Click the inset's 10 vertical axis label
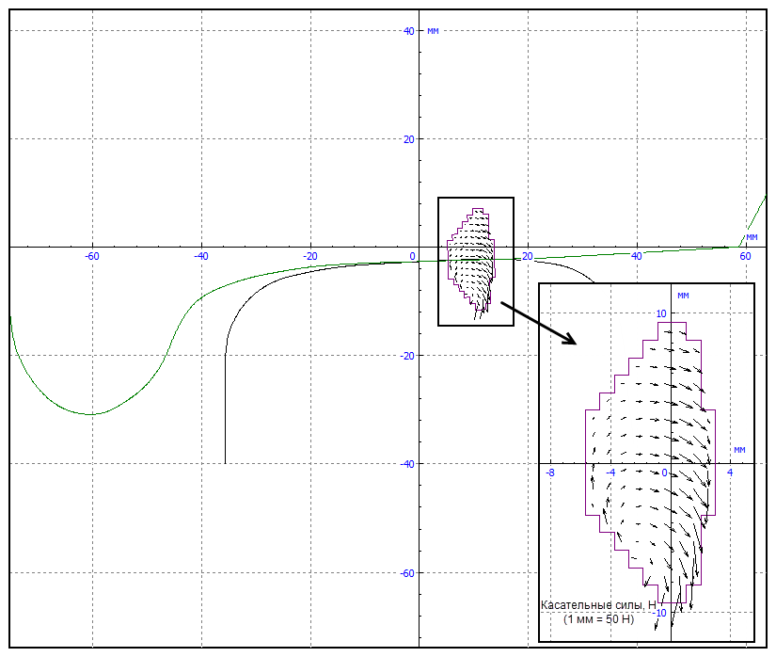Viewport: 776px width, 657px height. coord(661,313)
